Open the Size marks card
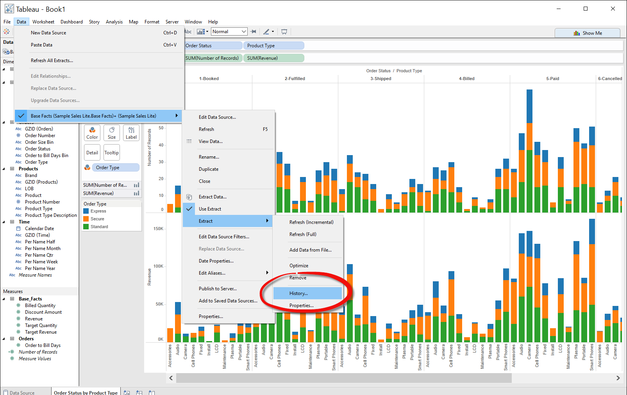The height and width of the screenshot is (395, 627). click(x=112, y=133)
